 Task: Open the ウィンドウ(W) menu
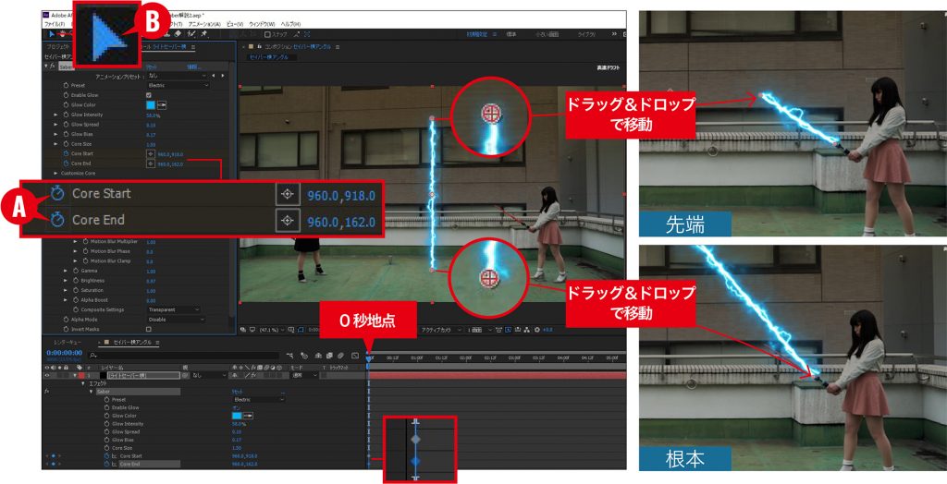(x=262, y=24)
